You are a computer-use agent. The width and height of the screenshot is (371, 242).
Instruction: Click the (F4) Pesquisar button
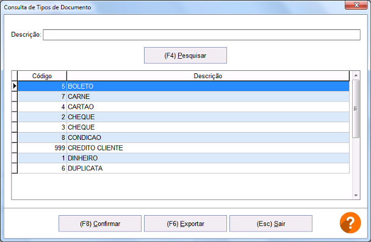tap(185, 56)
